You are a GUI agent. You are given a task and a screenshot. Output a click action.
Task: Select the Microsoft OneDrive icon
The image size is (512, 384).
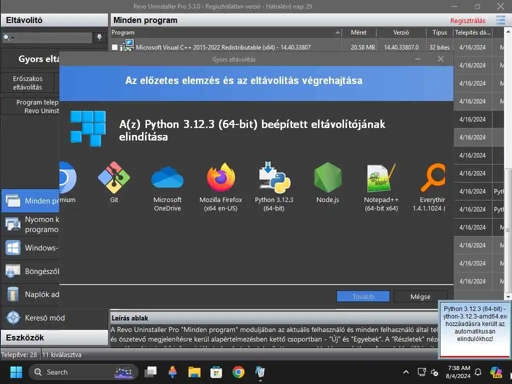tap(167, 177)
